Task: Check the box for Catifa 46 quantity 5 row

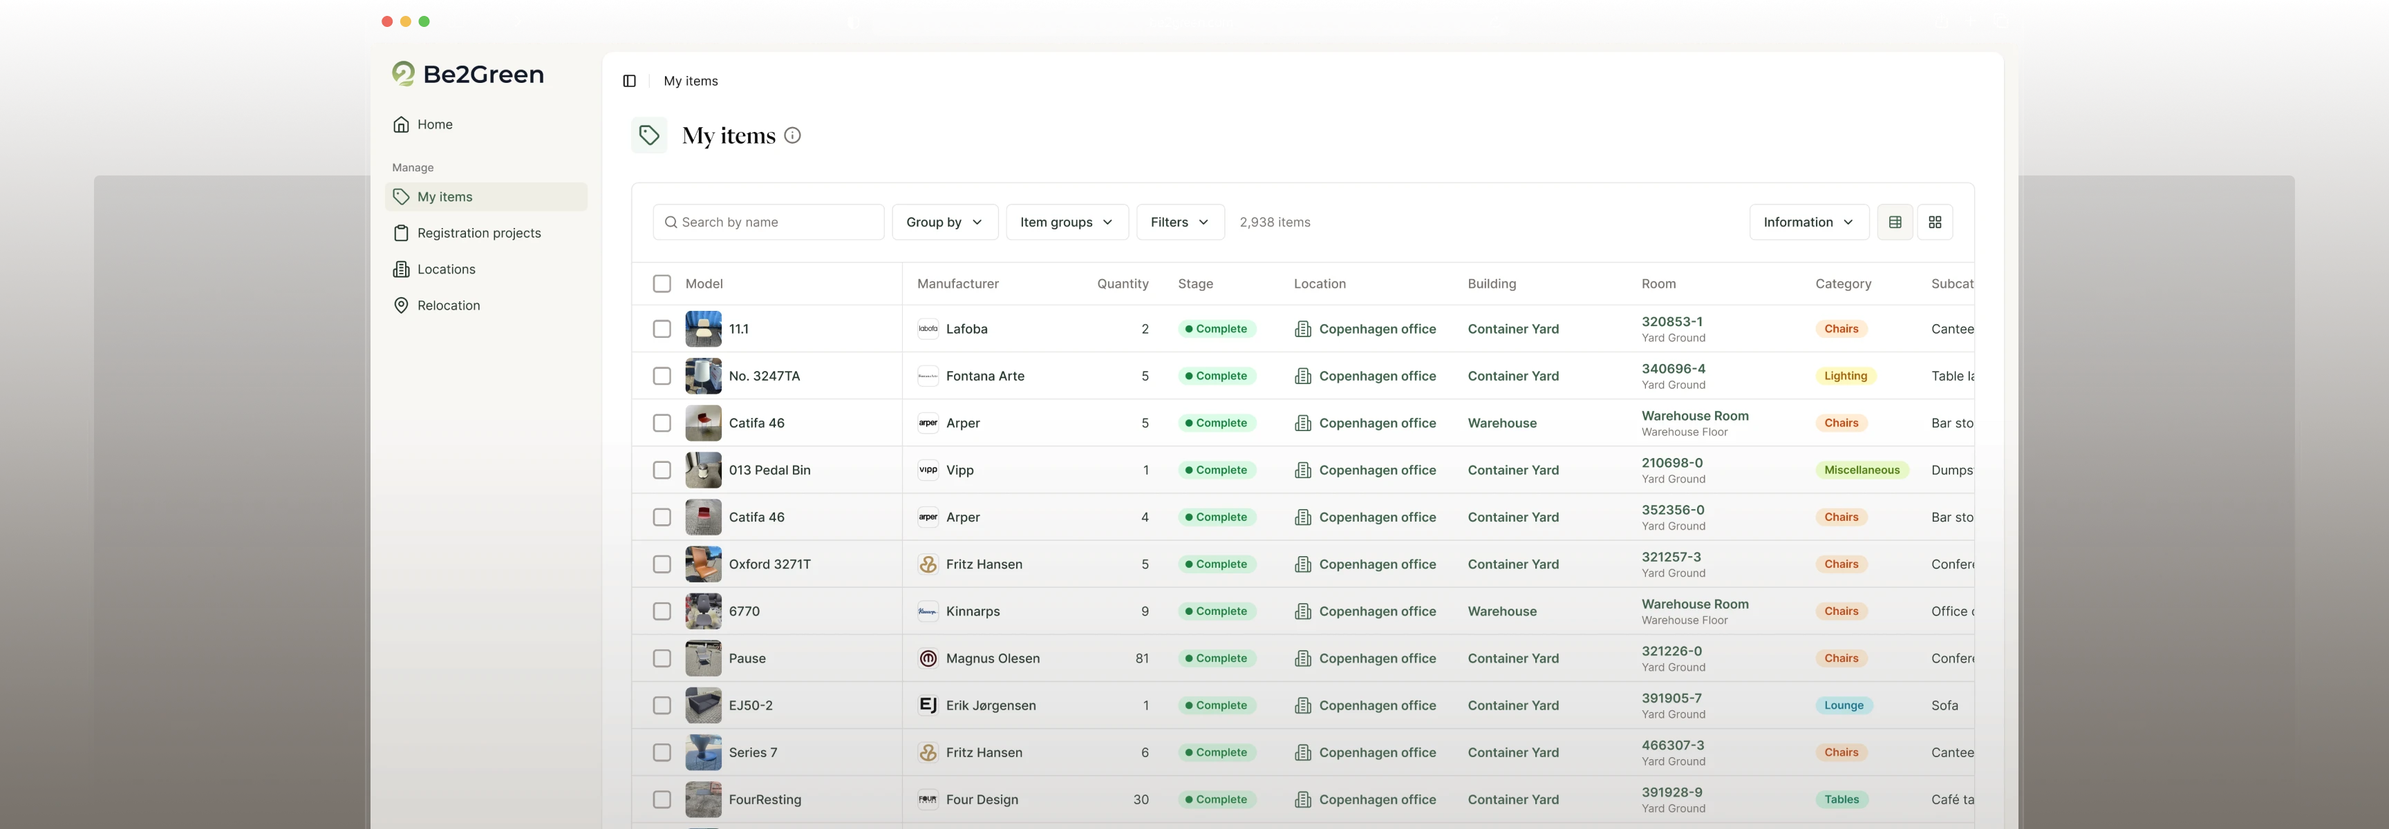Action: pyautogui.click(x=662, y=423)
